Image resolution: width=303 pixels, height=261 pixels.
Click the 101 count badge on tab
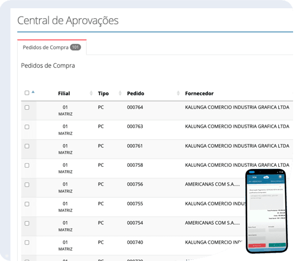pos(75,47)
